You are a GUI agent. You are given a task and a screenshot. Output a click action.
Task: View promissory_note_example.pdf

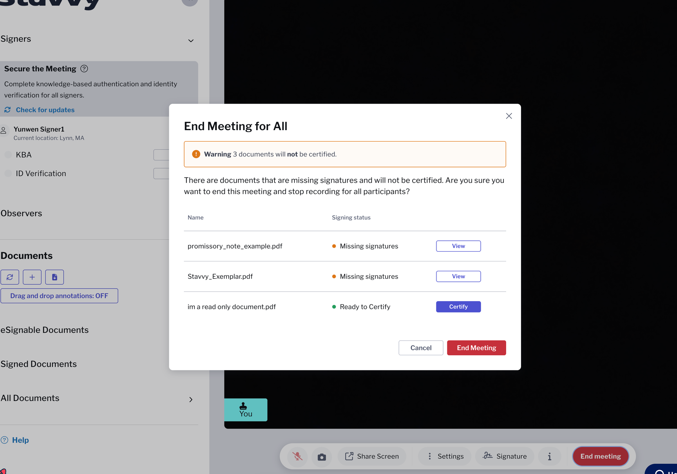pyautogui.click(x=458, y=246)
